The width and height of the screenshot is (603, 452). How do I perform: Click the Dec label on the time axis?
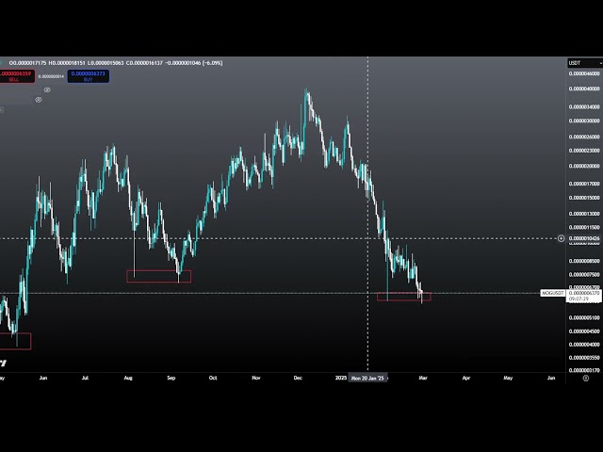point(298,378)
